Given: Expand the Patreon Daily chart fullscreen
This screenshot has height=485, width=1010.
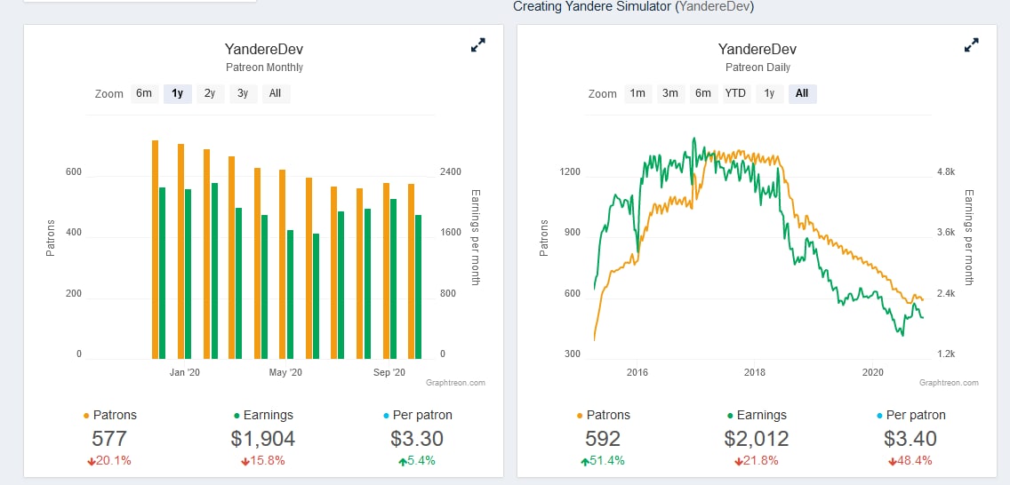Looking at the screenshot, I should click(x=972, y=45).
